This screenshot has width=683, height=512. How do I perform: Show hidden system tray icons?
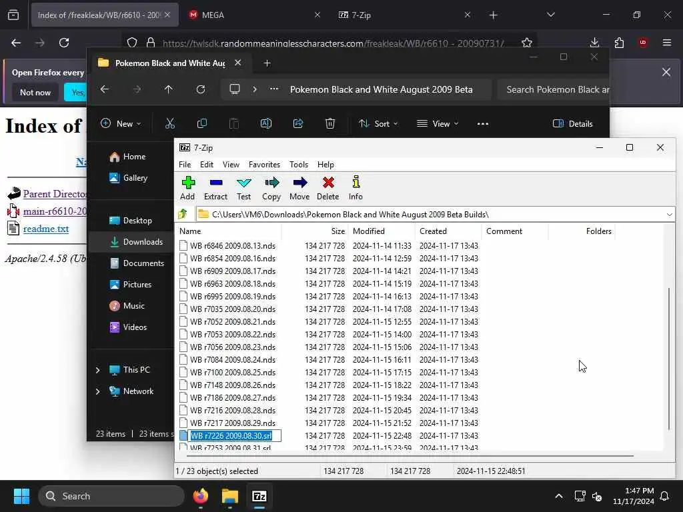tap(558, 496)
